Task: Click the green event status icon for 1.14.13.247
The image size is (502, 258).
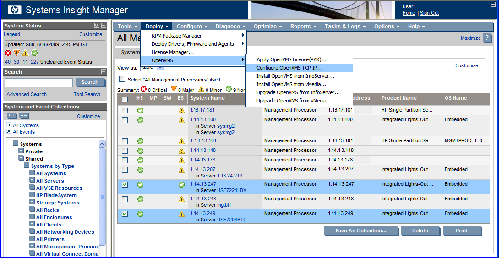Action: (181, 185)
